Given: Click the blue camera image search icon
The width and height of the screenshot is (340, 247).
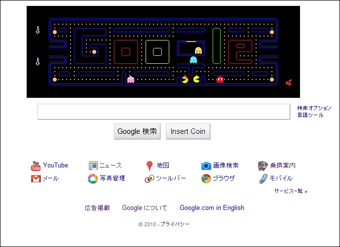Looking at the screenshot, I should point(206,166).
